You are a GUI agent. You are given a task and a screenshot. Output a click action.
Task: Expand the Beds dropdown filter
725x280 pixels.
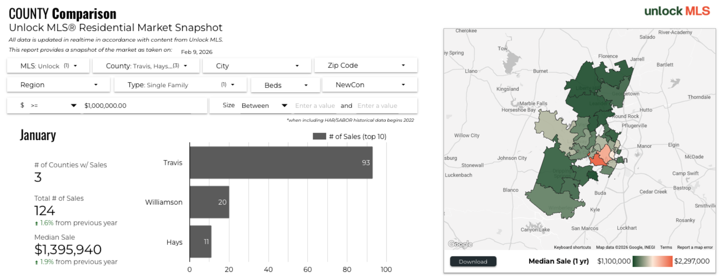(x=285, y=85)
